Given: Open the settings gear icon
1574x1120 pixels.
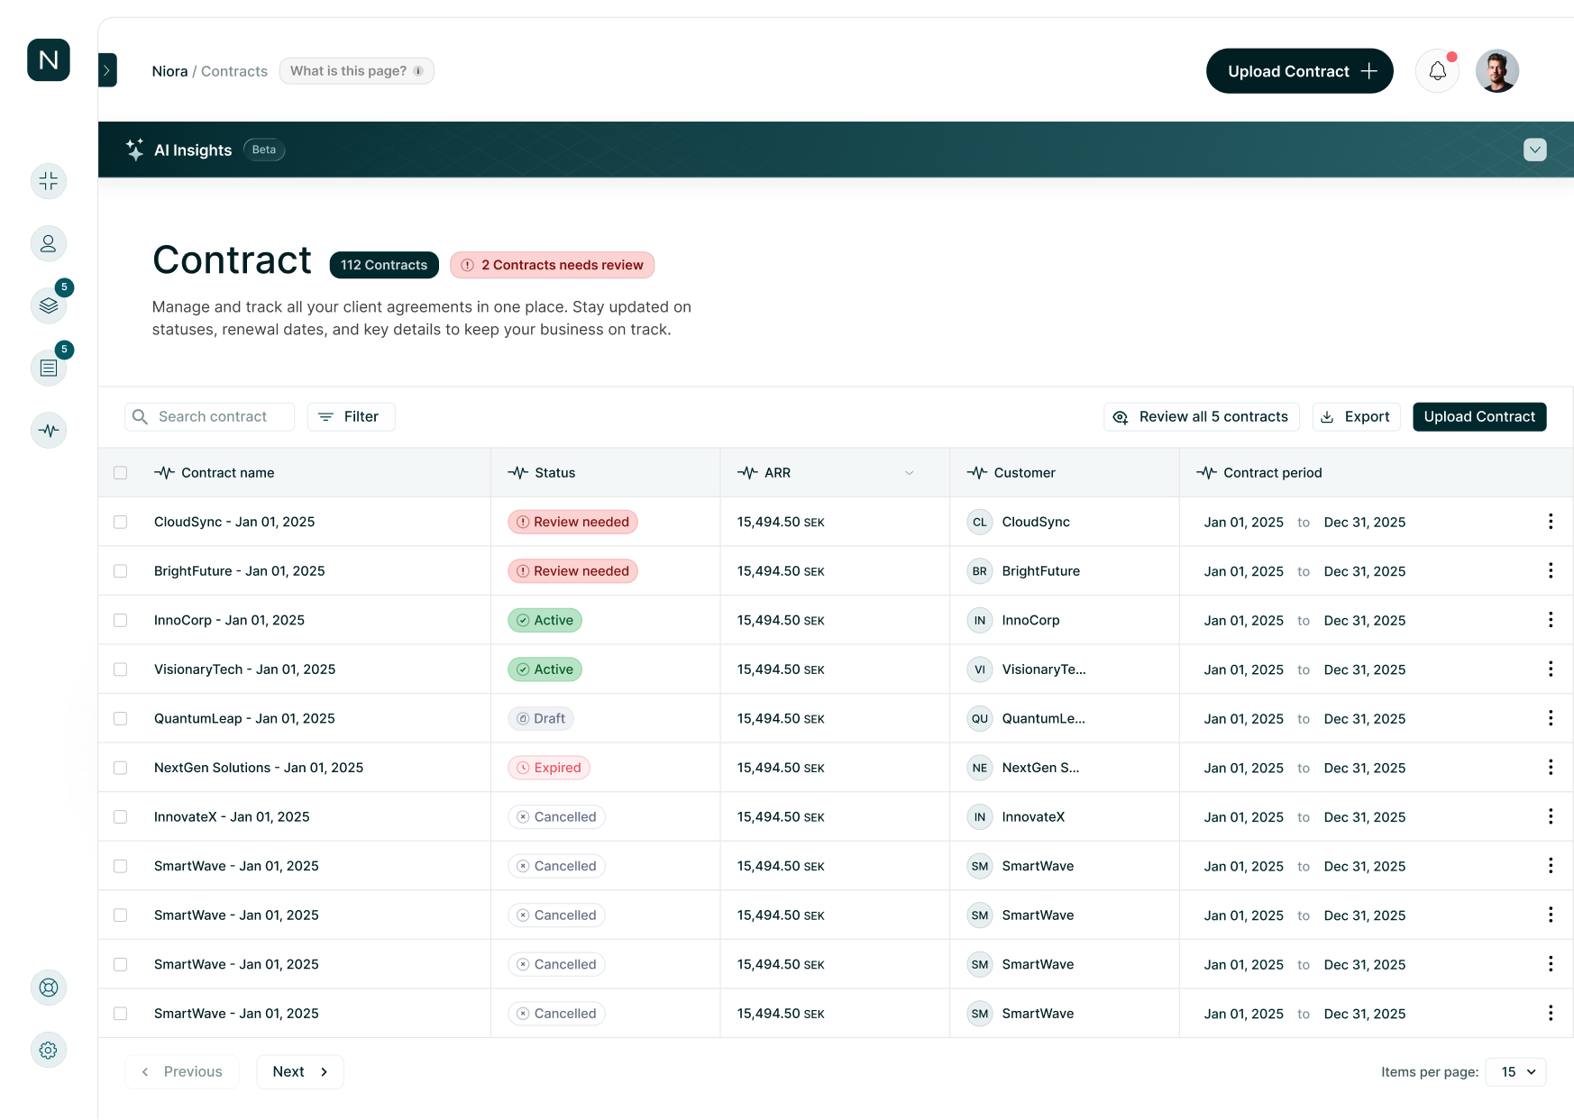Looking at the screenshot, I should [49, 1050].
